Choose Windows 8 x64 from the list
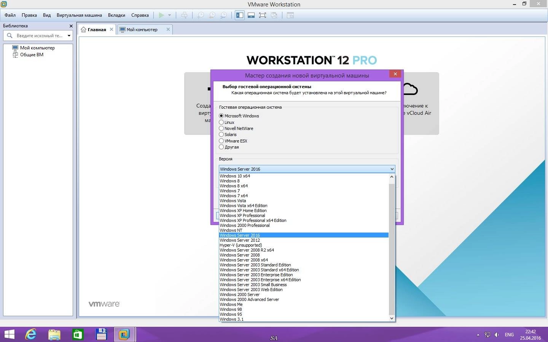Screen dimensions: 548x342 304,186
